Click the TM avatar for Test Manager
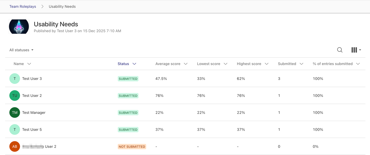Viewport: 370px width, 155px height. click(15, 113)
